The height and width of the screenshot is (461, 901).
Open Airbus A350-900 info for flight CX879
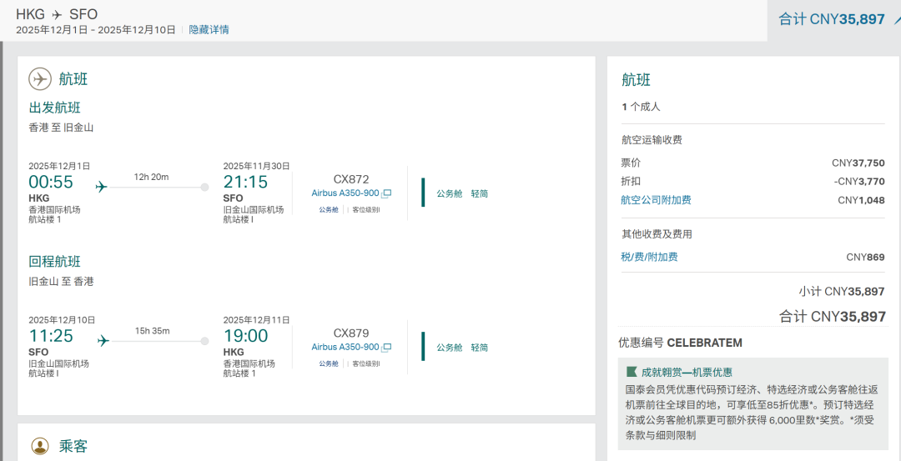tap(345, 348)
